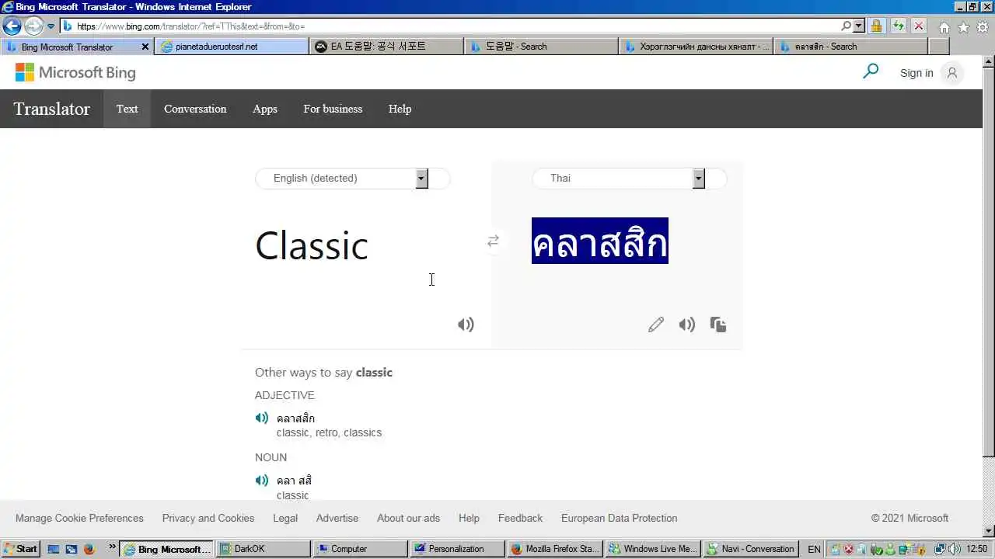
Task: Switch to the DarkOK taskbar window
Action: click(x=264, y=549)
